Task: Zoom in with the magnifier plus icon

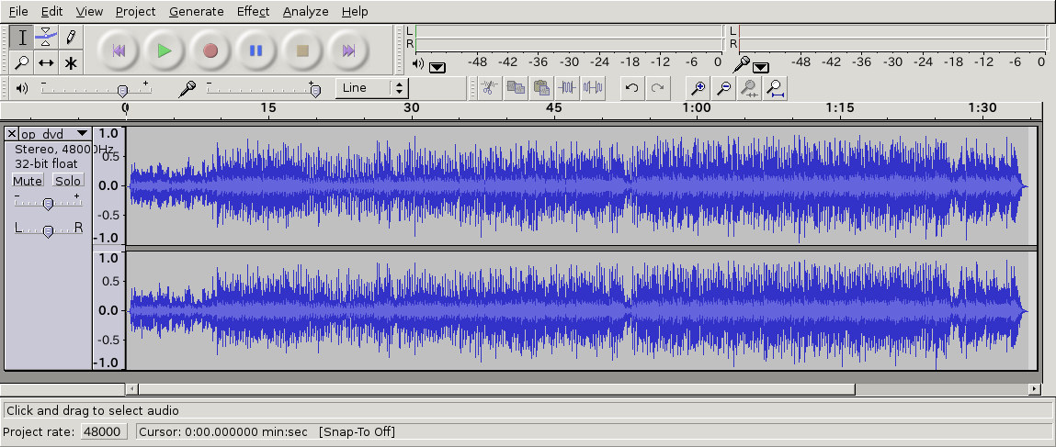Action: point(698,88)
